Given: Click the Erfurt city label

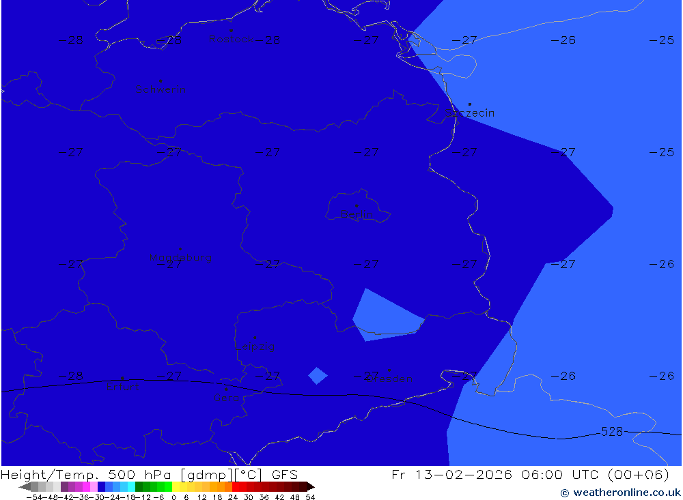Looking at the screenshot, I should click(122, 386).
